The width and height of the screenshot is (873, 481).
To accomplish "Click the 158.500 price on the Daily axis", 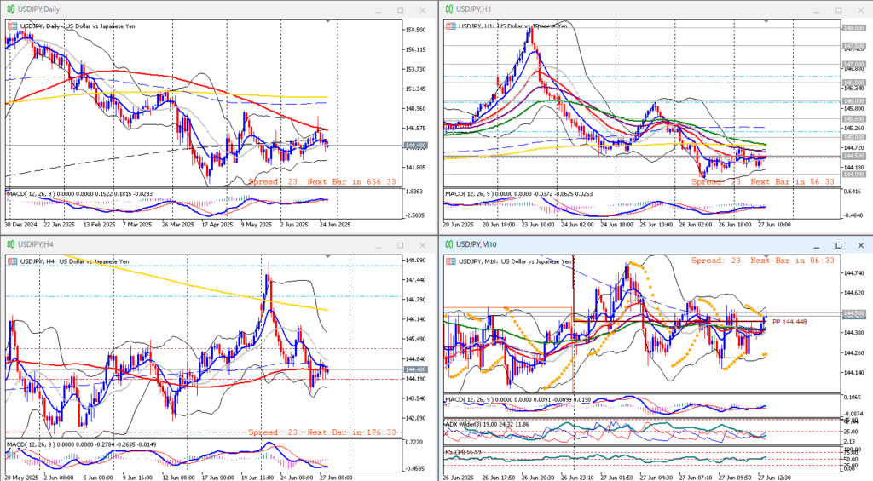I will coord(416,30).
